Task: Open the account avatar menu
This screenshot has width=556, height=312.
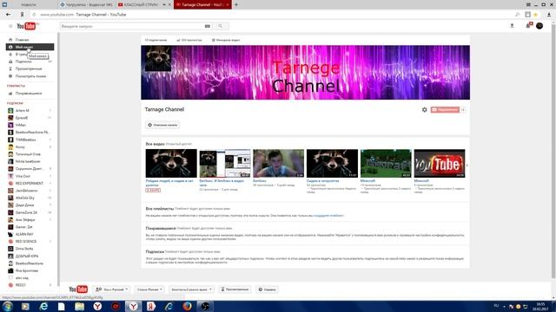Action: (x=539, y=26)
